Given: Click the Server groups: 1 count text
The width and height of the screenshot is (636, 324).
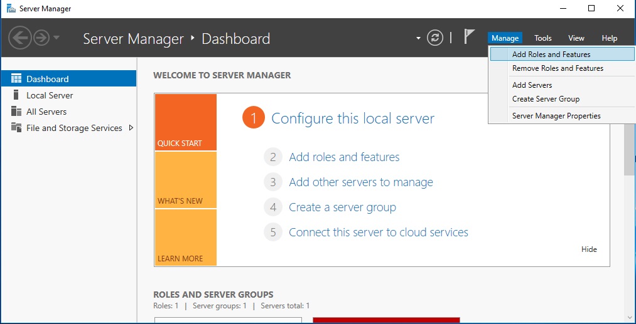Looking at the screenshot, I should click(x=220, y=306).
